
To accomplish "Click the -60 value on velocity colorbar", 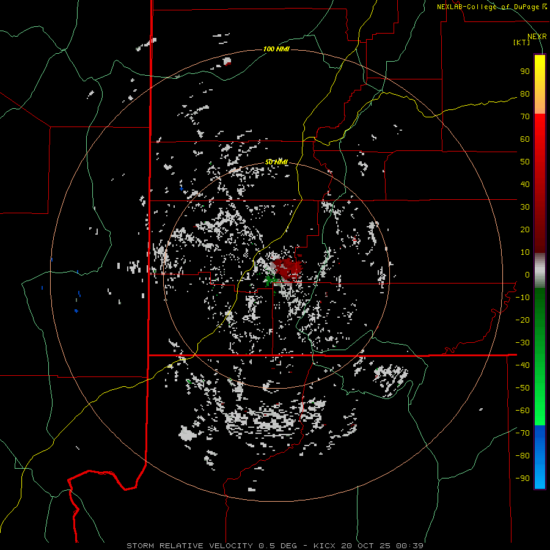I will 522,411.
